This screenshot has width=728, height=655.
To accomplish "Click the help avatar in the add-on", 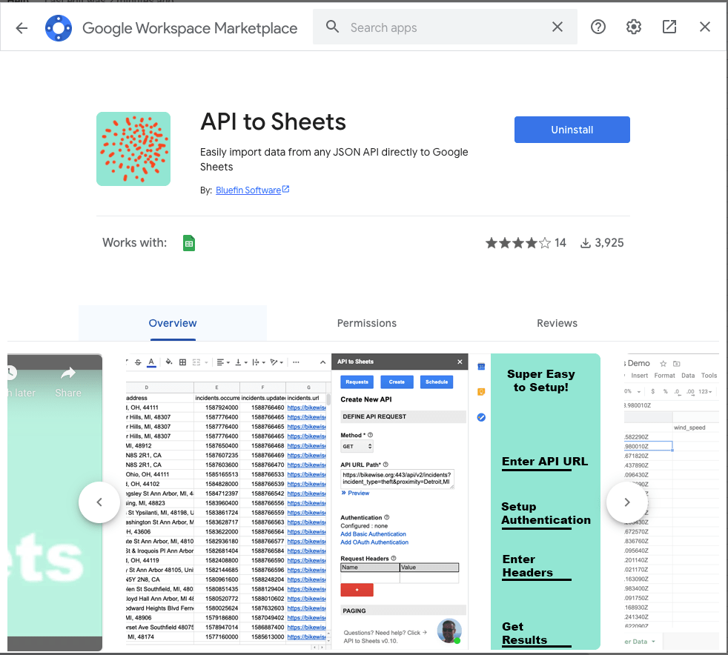I will (x=449, y=631).
